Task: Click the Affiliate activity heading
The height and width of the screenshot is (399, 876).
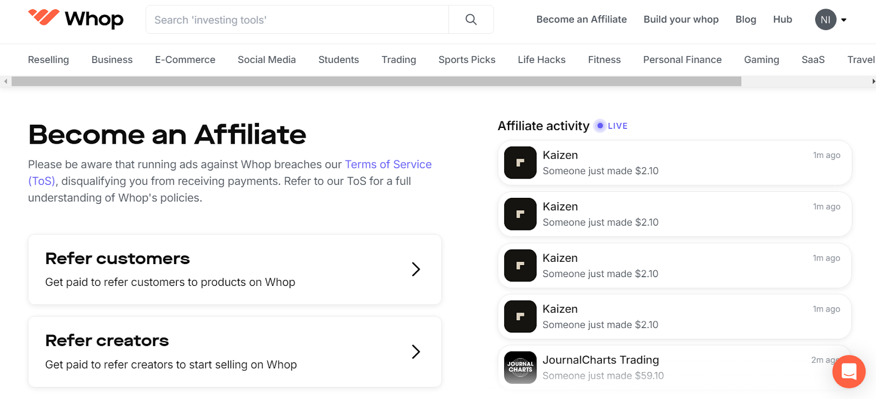Action: 543,126
